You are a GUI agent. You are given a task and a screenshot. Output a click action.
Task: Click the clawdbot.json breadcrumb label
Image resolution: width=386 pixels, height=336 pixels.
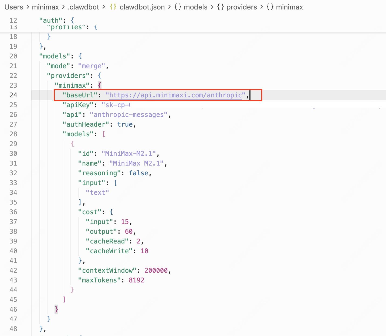[142, 7]
